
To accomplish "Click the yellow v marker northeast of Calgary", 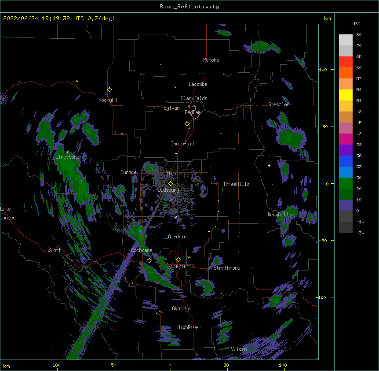I will coord(189,257).
